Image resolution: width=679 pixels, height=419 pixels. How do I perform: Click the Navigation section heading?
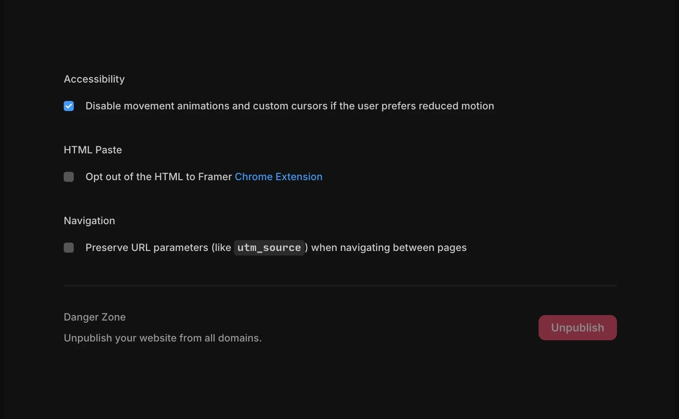(x=89, y=221)
